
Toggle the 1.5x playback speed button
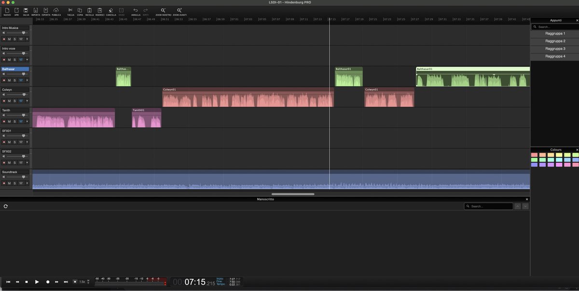pos(75,282)
